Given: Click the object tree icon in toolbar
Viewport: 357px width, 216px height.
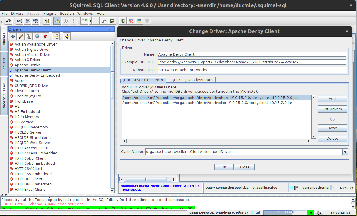Looking at the screenshot, I should [x=96, y=21].
